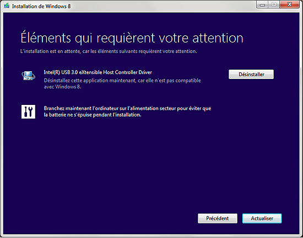Close the Windows 8 installation window
This screenshot has height=238, width=303.
click(x=289, y=5)
